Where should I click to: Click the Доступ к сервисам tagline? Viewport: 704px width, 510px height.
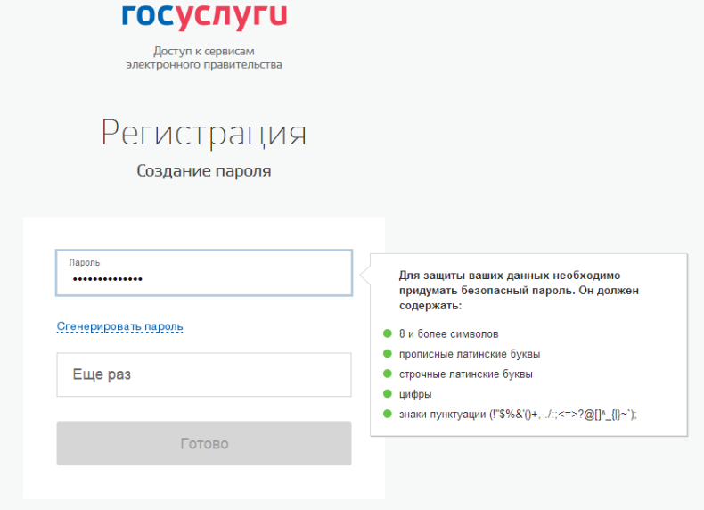pyautogui.click(x=204, y=58)
